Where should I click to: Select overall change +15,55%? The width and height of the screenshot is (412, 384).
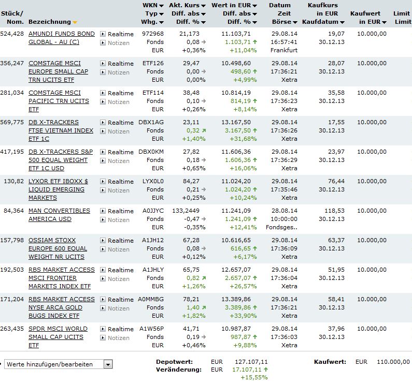(x=254, y=377)
